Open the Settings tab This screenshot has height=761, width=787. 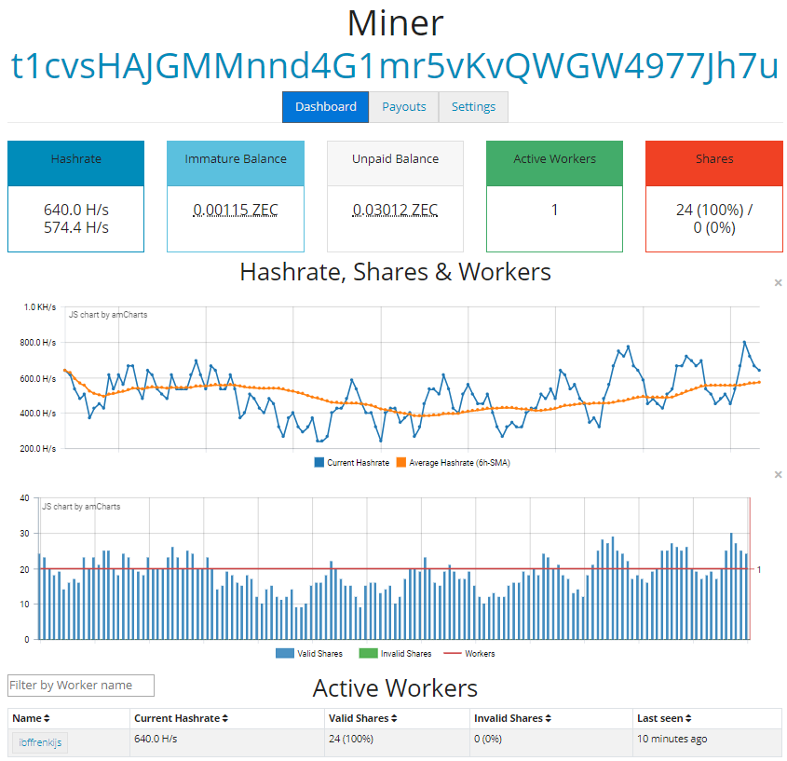(473, 107)
